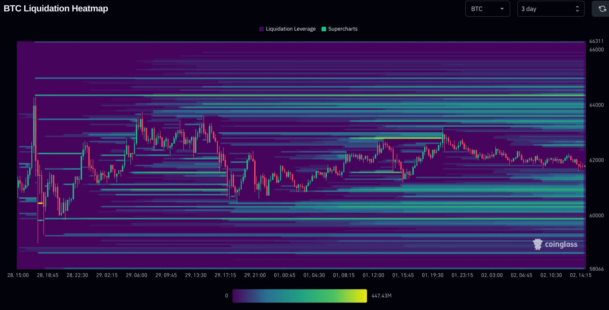Click the 01, 12:00 time axis label
Viewport: 609px width, 310px height.
(x=373, y=275)
